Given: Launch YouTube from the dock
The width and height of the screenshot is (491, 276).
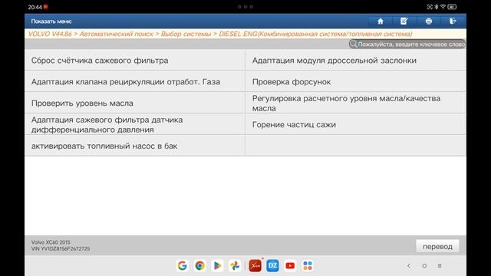Looking at the screenshot, I should 290,266.
